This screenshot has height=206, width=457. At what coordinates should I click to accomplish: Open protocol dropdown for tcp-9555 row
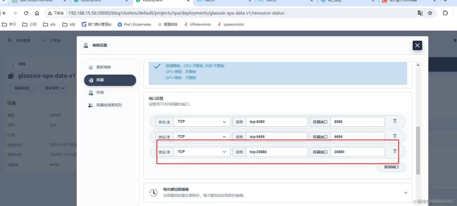click(x=202, y=137)
